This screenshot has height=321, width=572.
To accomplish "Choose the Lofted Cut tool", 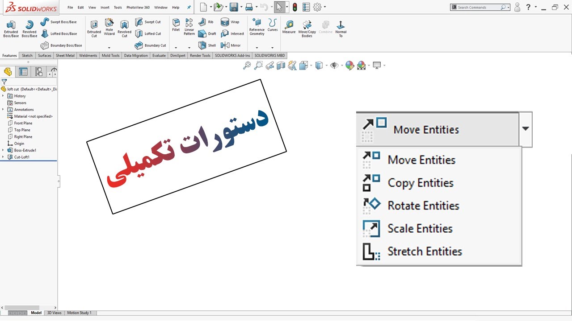I will [x=148, y=33].
